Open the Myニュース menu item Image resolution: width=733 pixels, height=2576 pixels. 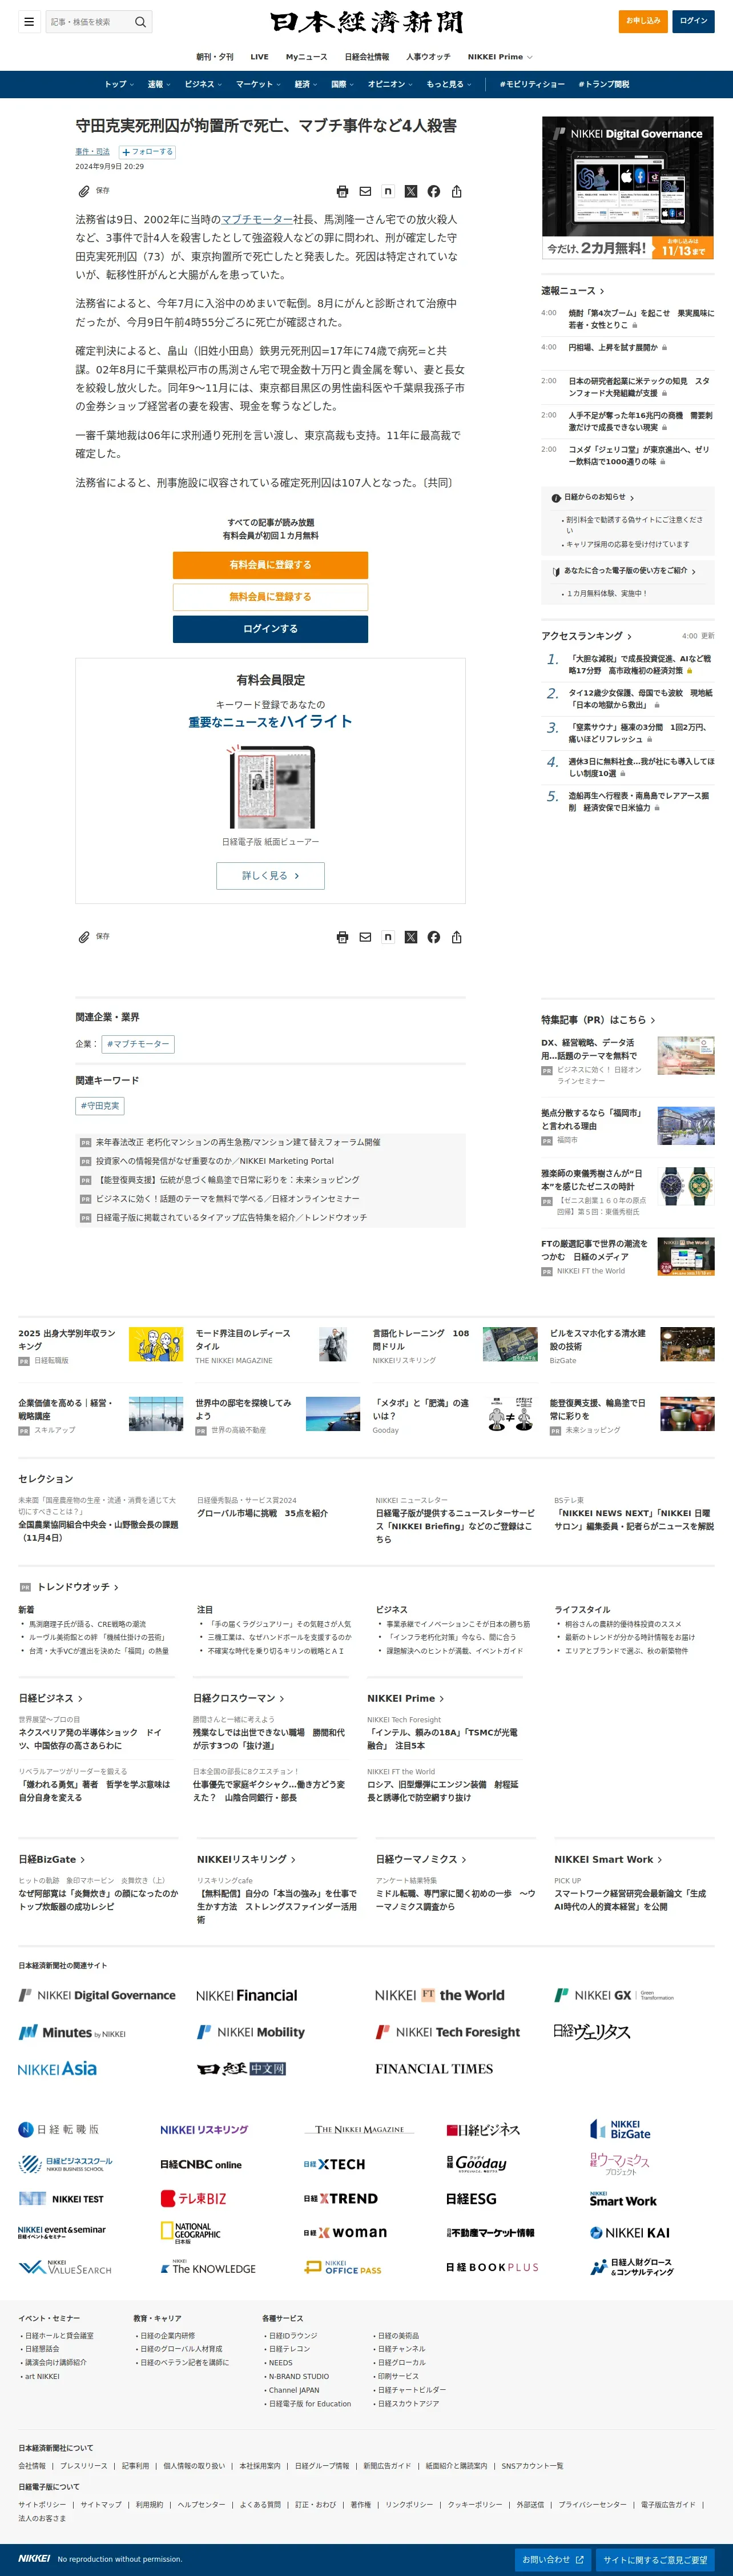[x=306, y=57]
